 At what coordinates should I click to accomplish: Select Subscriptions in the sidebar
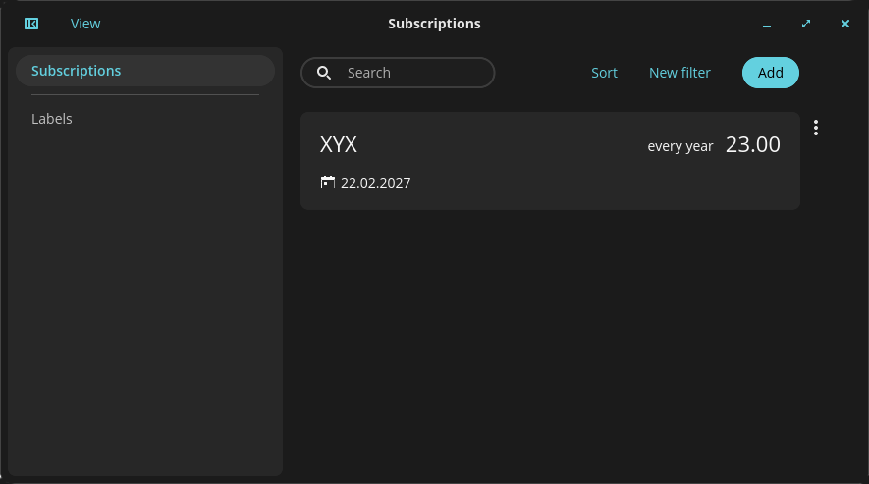[x=145, y=71]
